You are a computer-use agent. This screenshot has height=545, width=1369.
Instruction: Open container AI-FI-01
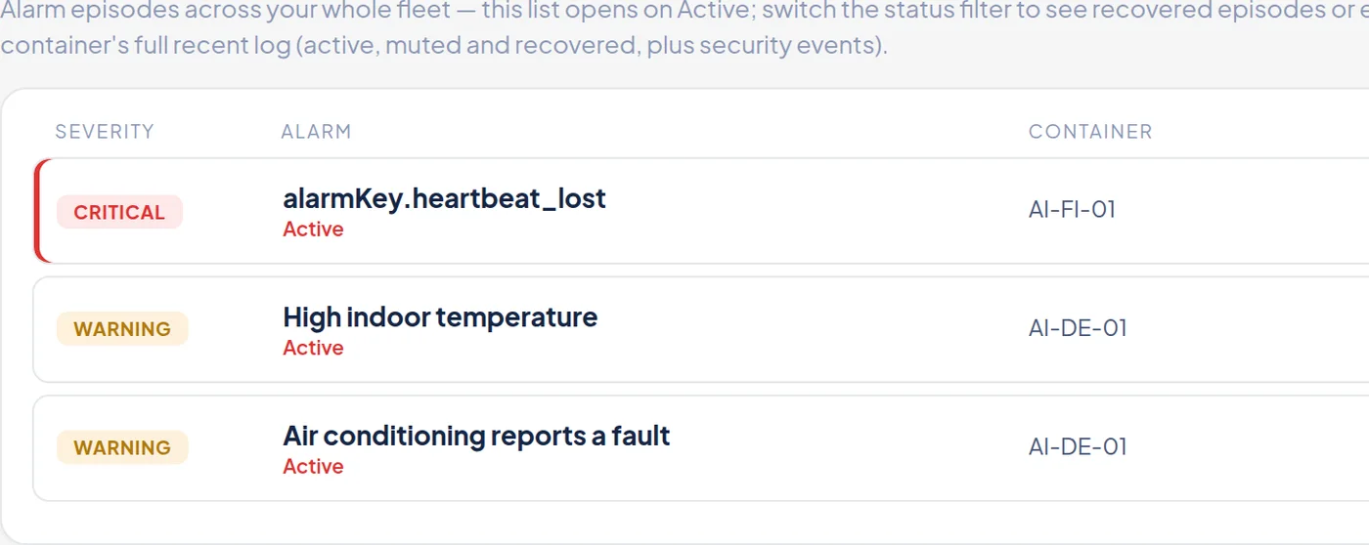point(1072,209)
